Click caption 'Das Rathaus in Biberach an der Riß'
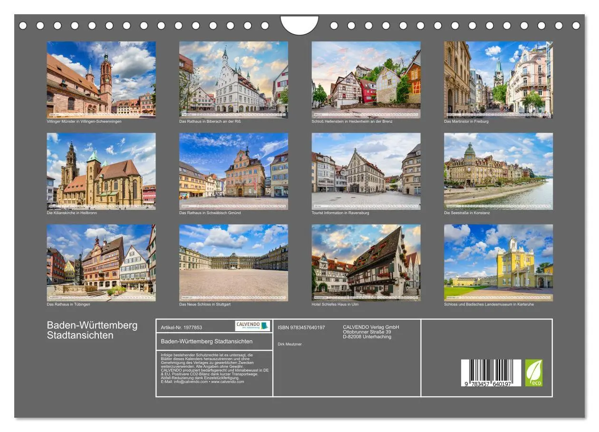This screenshot has height=432, width=599. coord(210,121)
